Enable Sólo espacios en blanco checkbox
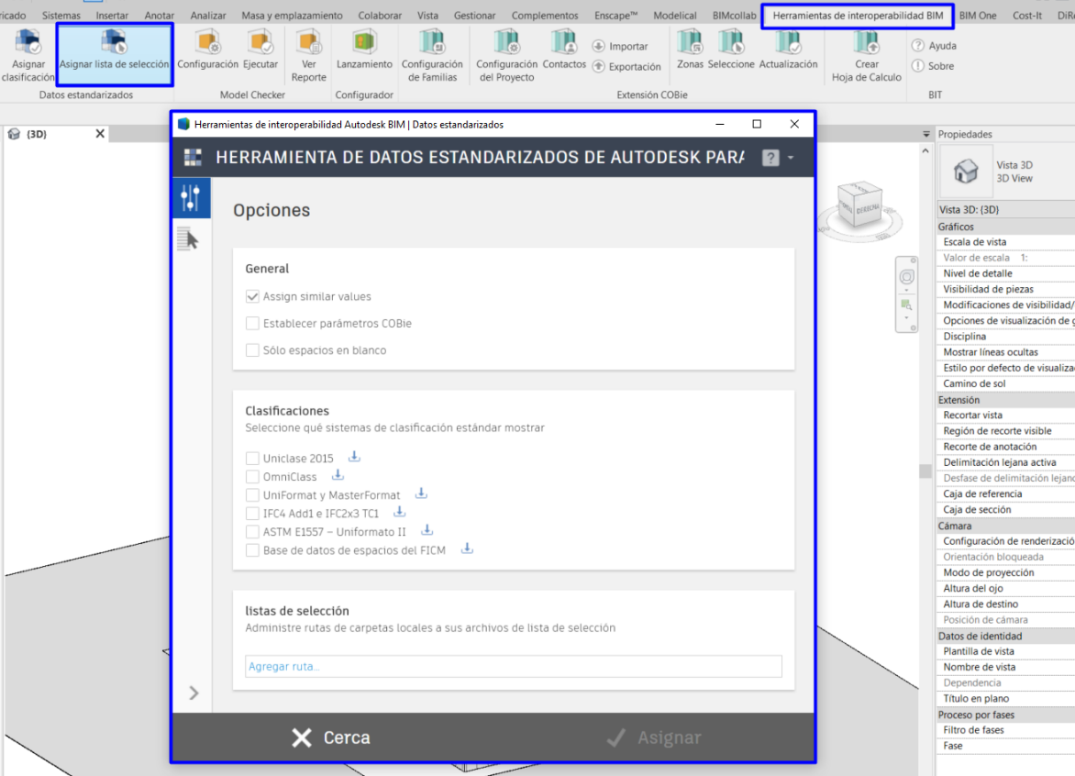Image resolution: width=1075 pixels, height=776 pixels. pos(252,349)
